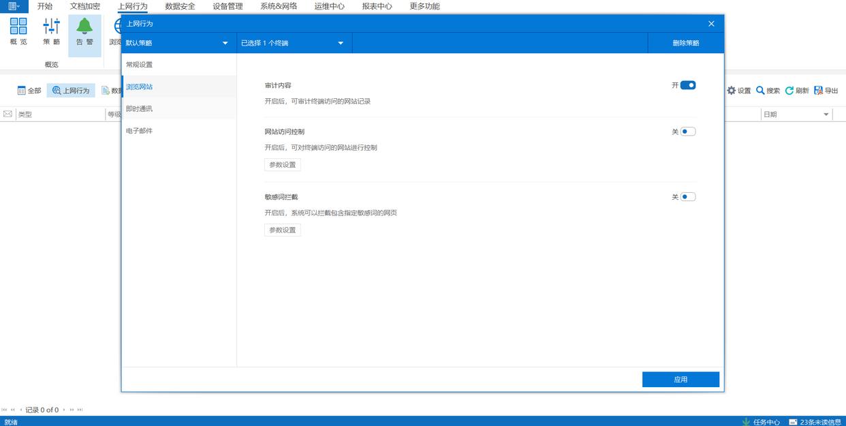Enable the 敏感词拦截 toggle
Screen dimensions: 846x426
coord(688,197)
